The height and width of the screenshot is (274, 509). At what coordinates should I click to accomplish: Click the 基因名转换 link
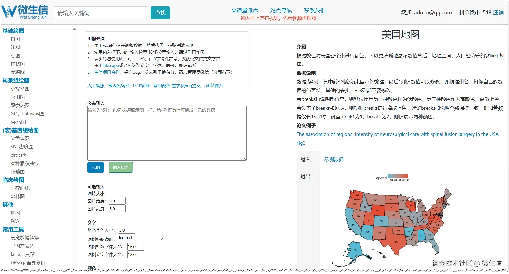pos(119,86)
